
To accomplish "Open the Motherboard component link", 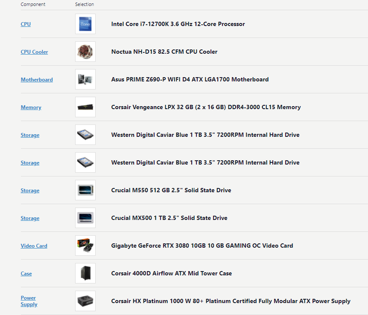I will pos(37,80).
